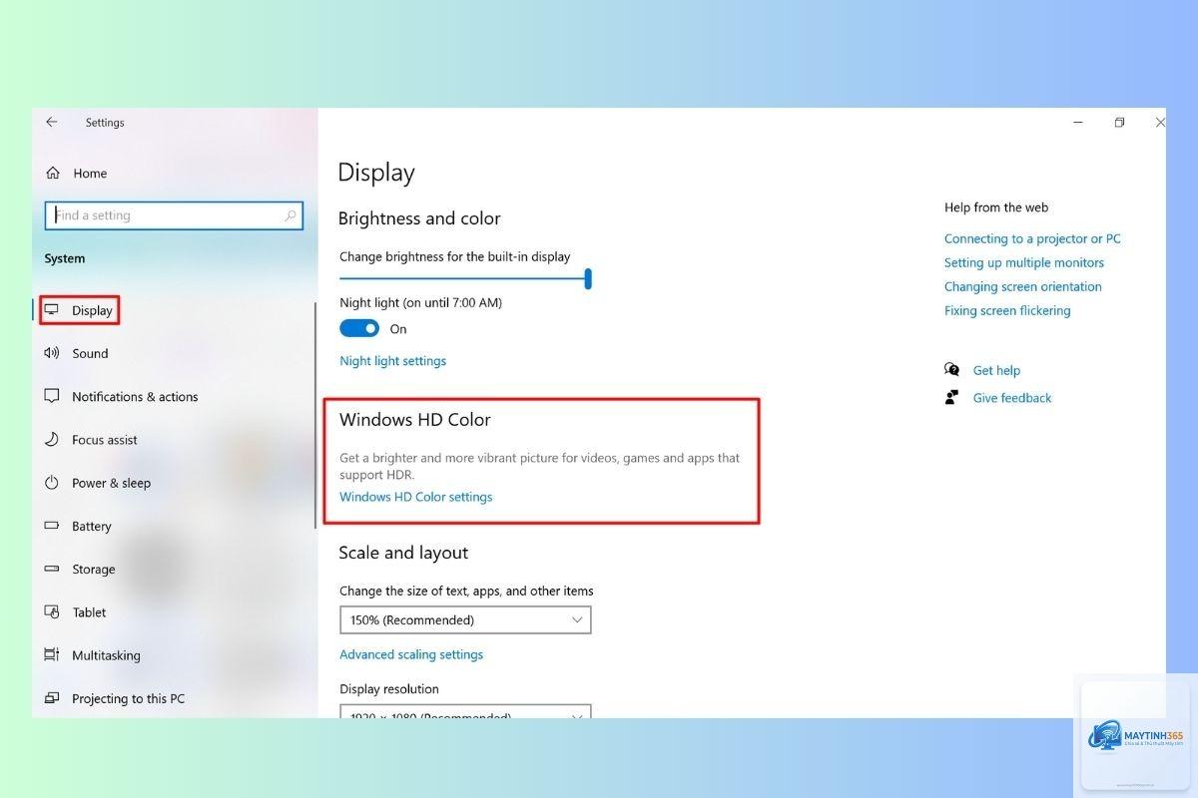The image size is (1198, 798).
Task: Click the Give feedback link
Action: (1012, 397)
